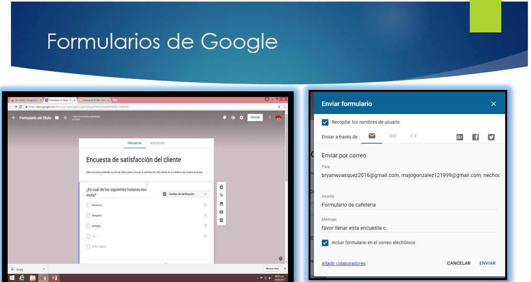
Task: Remove the Desayuno option with its X
Action: 205,205
